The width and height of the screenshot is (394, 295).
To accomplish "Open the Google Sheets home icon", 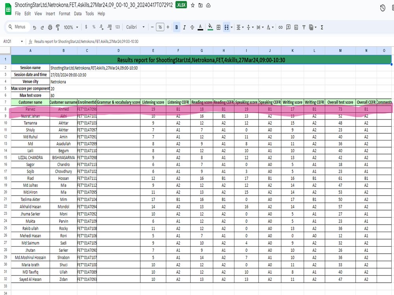I will pyautogui.click(x=8, y=9).
